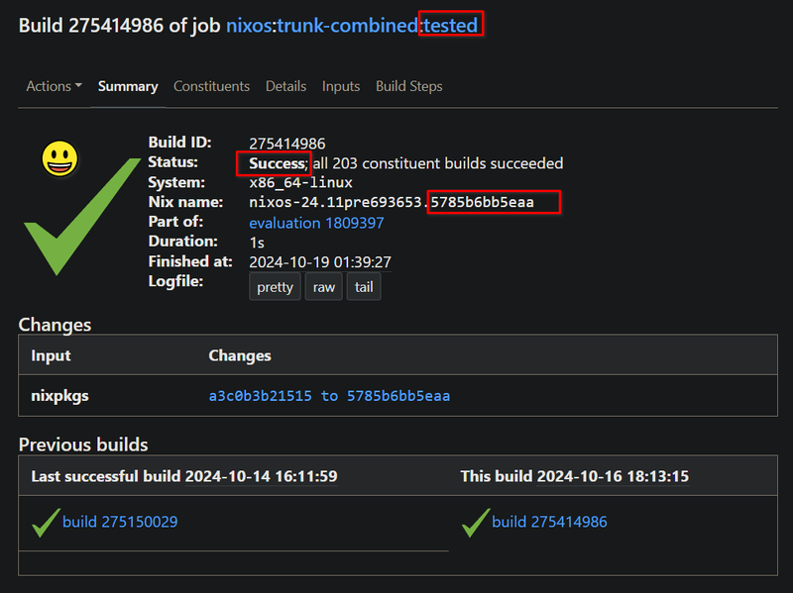Click the Nix name value nixos-24.11pre693653.5785b6bb5eaa

392,202
